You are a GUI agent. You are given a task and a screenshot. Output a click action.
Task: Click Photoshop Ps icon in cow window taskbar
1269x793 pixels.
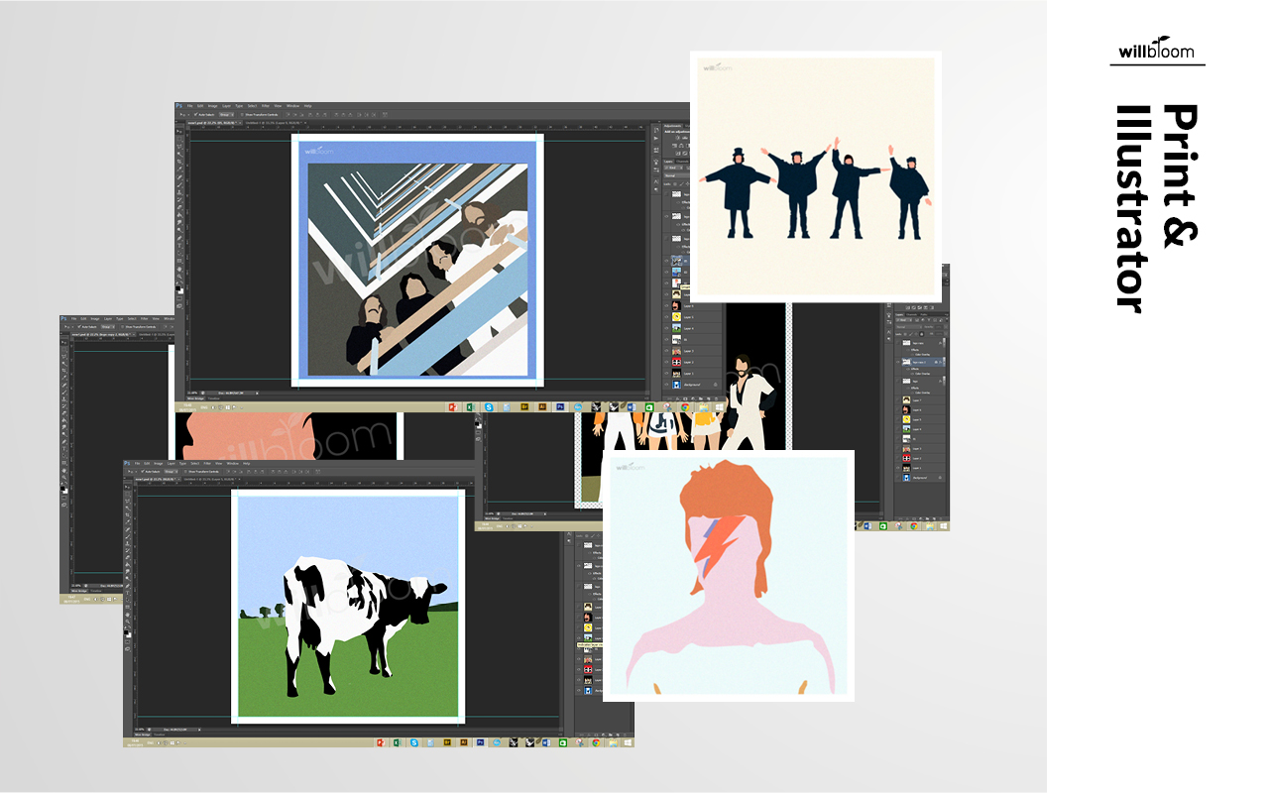[x=480, y=742]
